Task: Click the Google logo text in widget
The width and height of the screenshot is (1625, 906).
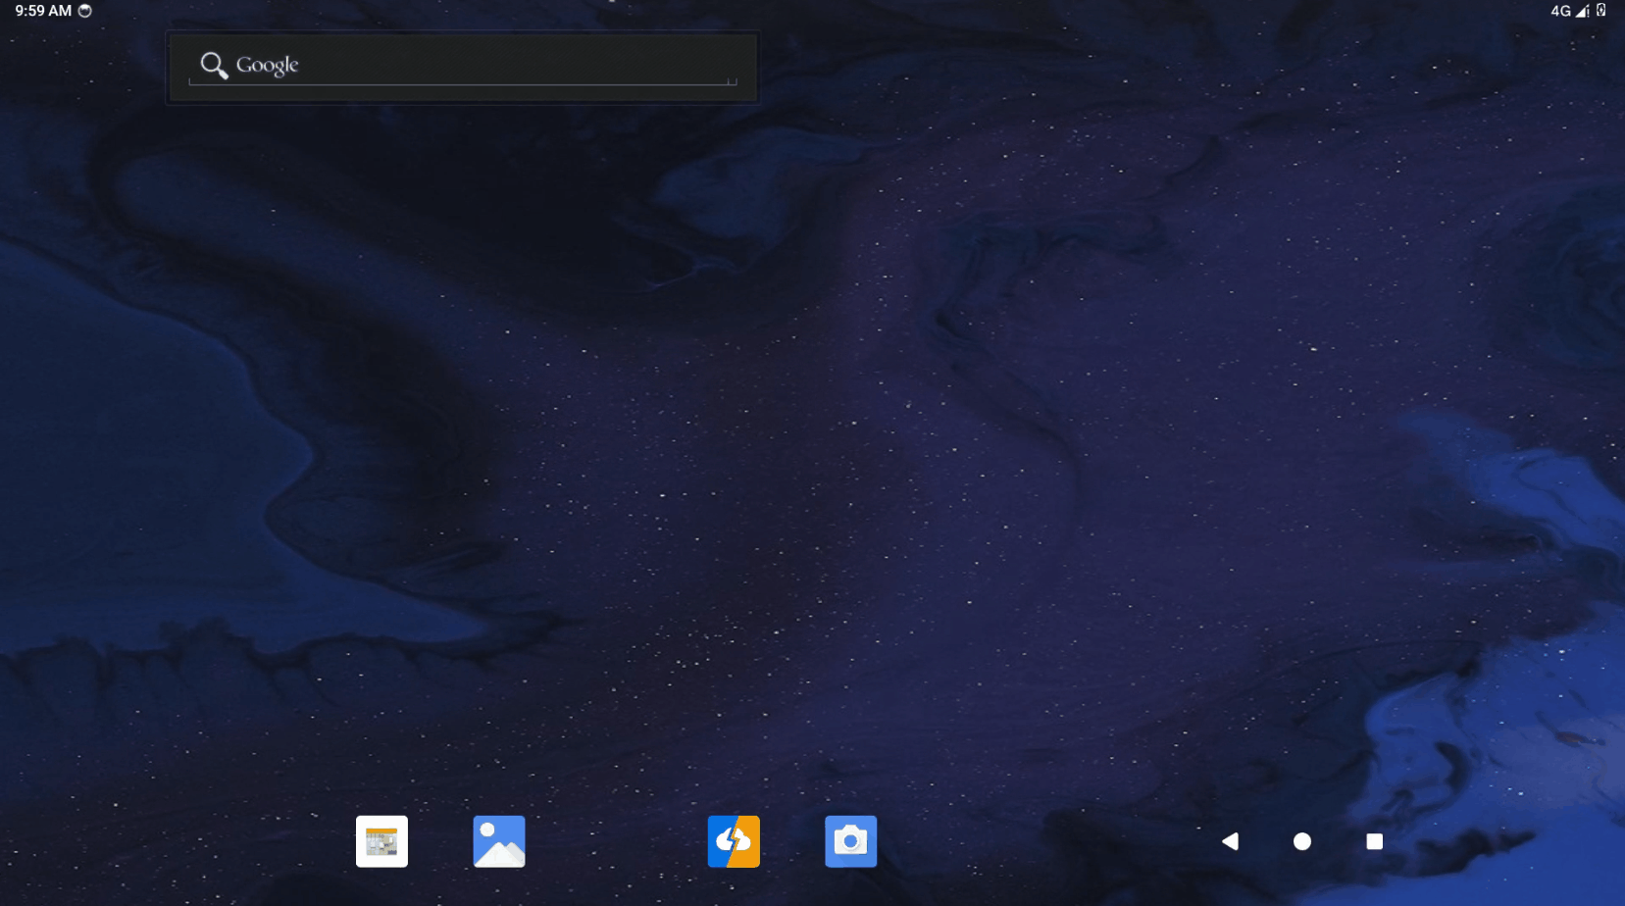Action: pyautogui.click(x=267, y=65)
